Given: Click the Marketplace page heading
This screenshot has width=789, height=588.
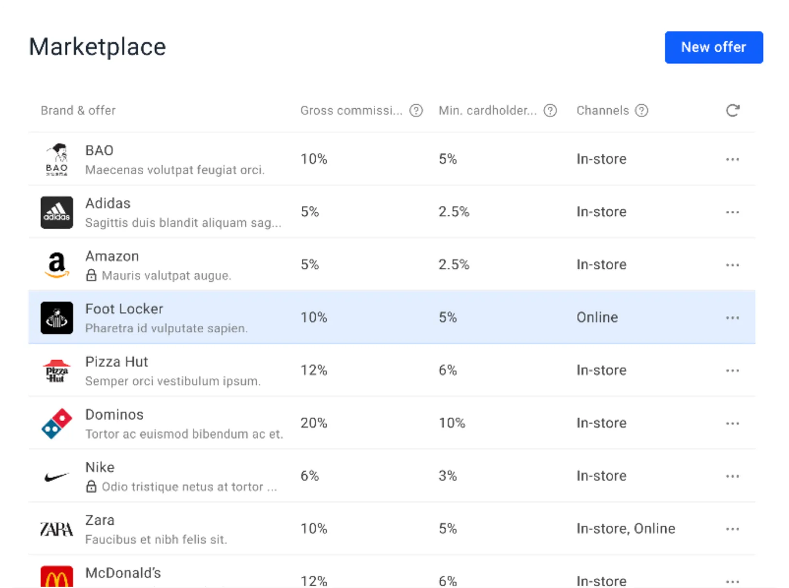Looking at the screenshot, I should 97,47.
